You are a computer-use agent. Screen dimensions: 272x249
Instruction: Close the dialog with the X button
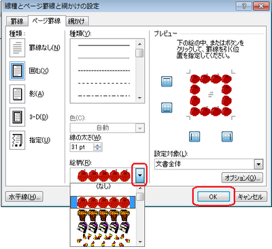point(260,6)
